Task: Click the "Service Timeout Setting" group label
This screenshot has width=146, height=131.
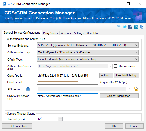Action: 21,114
